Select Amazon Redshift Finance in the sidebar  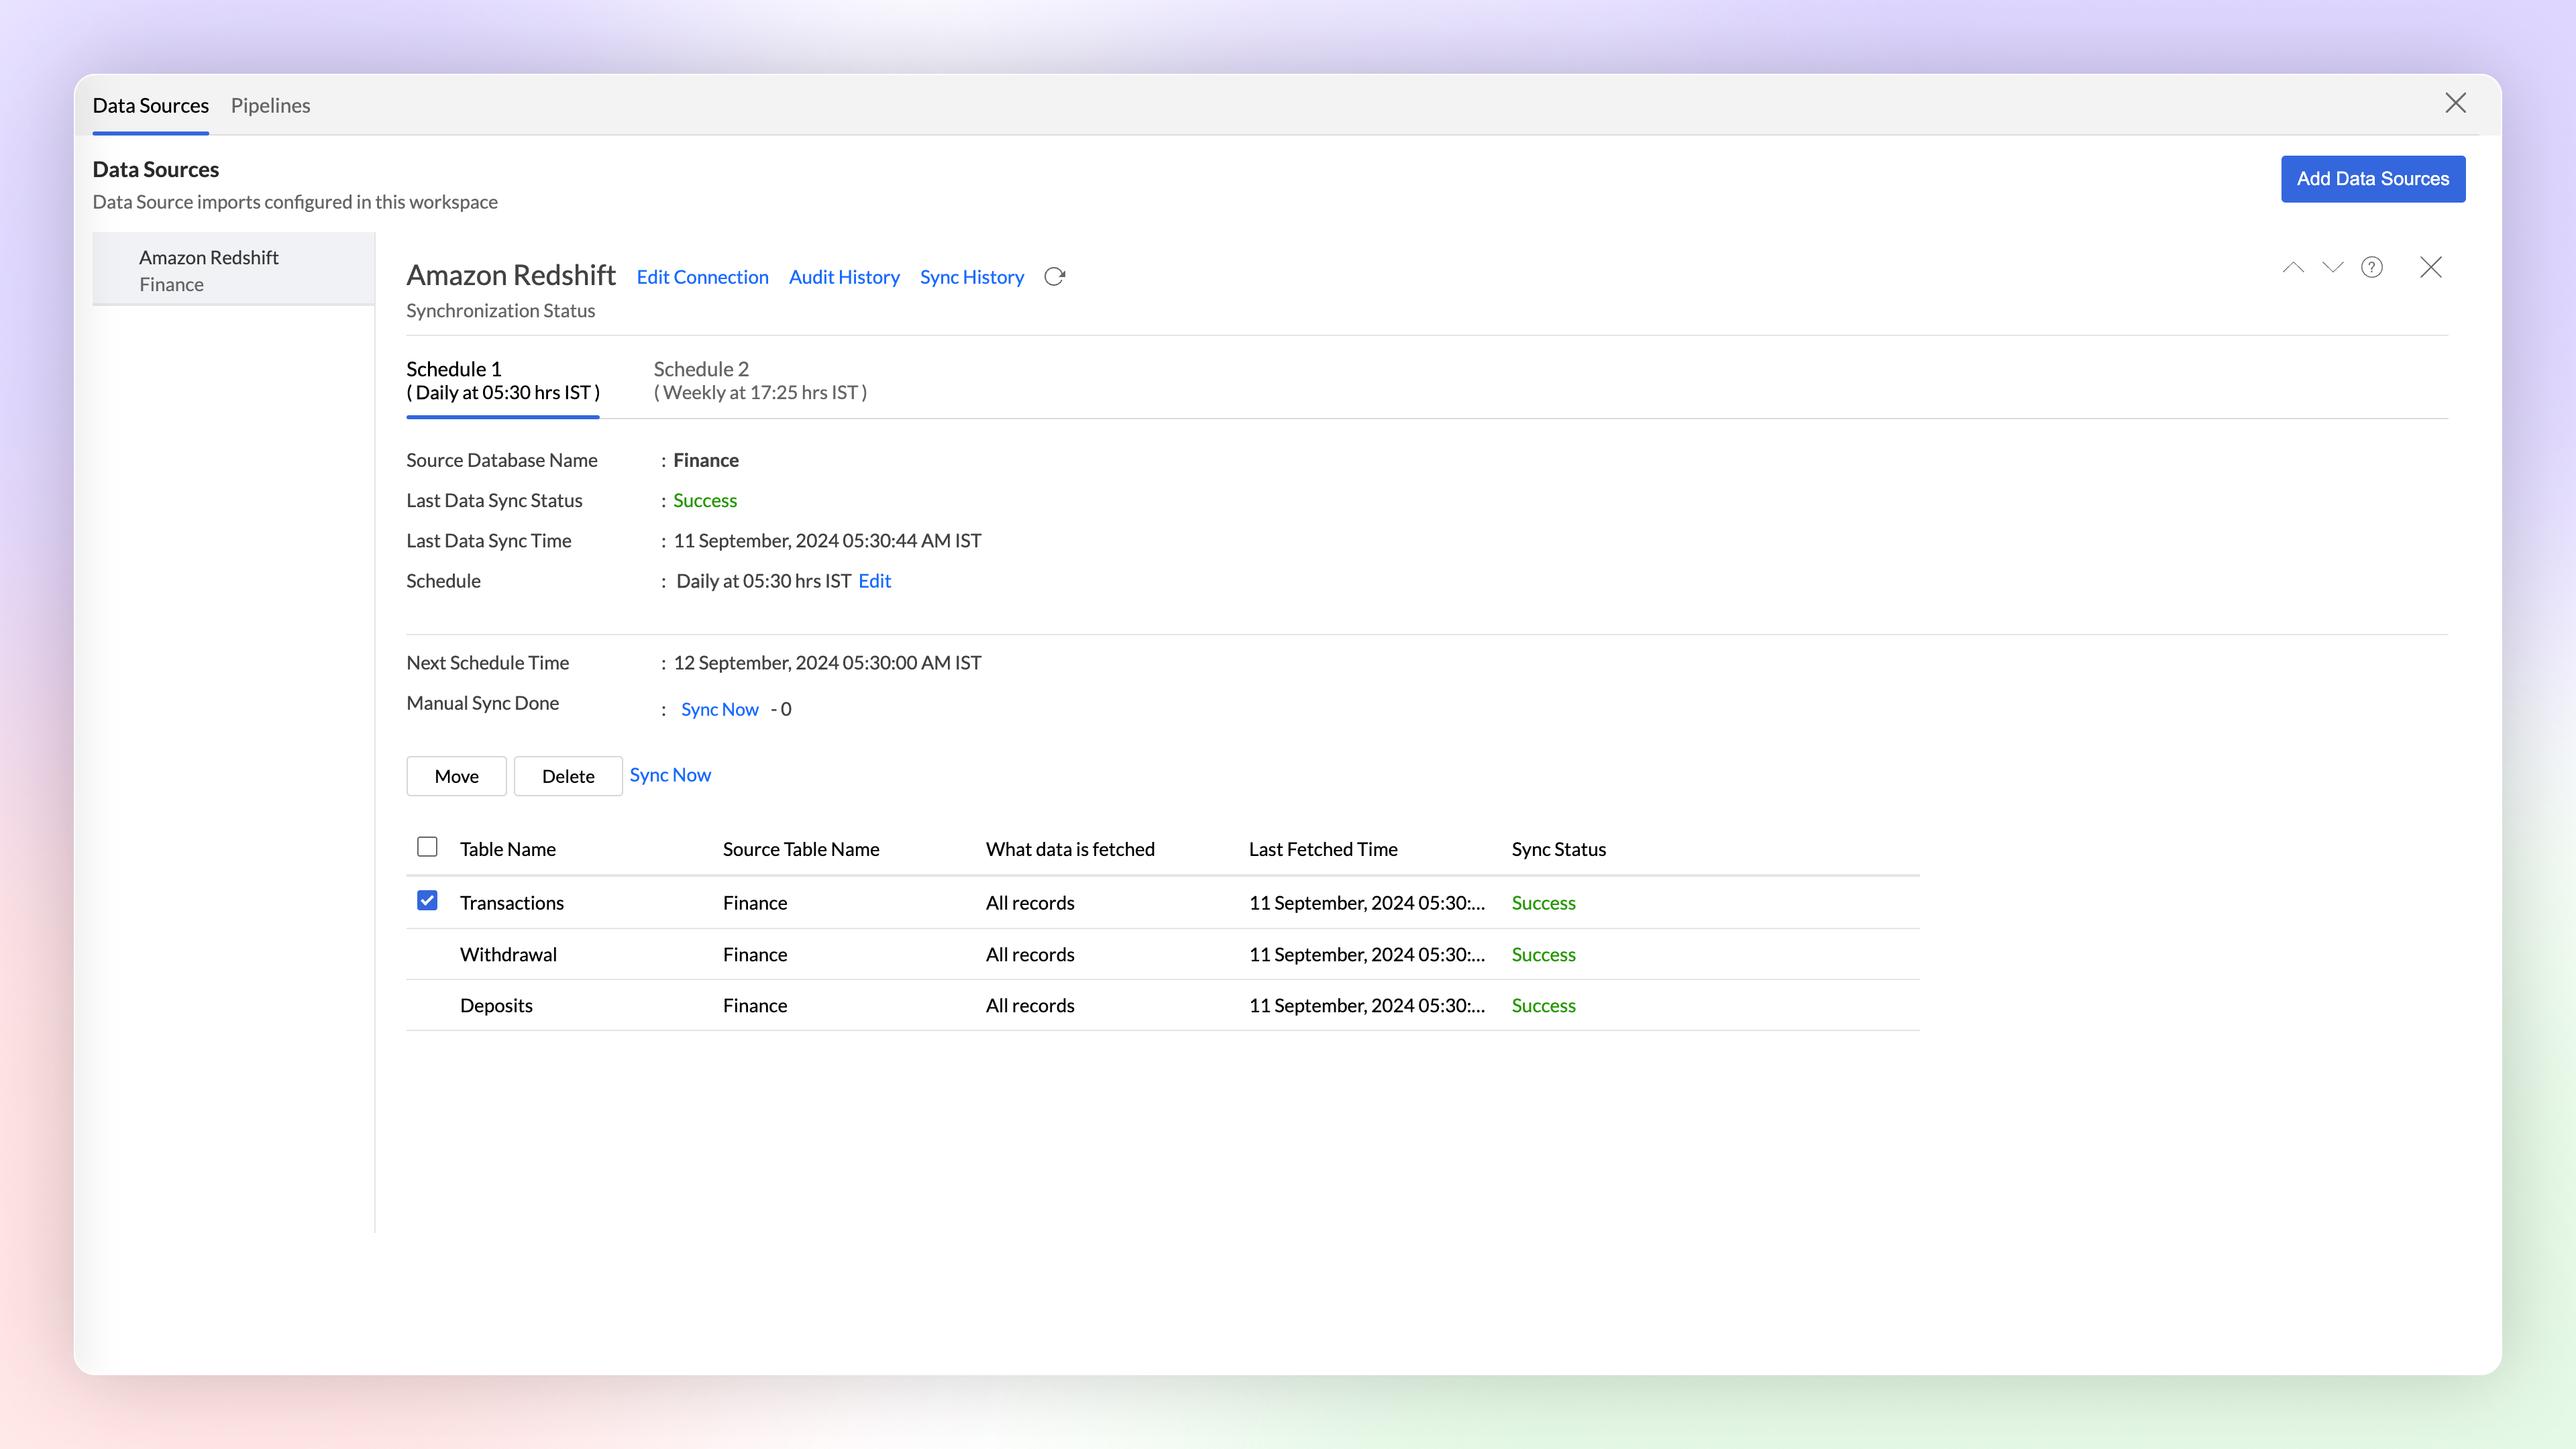[232, 270]
